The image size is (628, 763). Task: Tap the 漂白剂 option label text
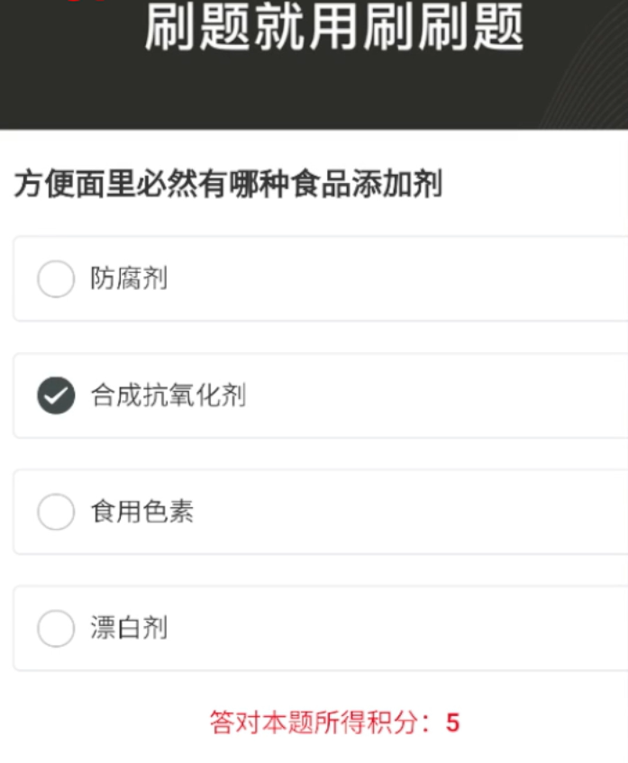coord(129,628)
